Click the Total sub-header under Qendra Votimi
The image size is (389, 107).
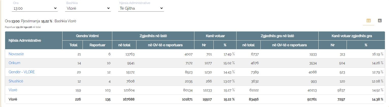tap(73, 45)
